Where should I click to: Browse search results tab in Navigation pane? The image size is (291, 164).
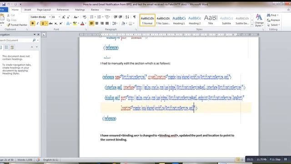click(x=12, y=47)
